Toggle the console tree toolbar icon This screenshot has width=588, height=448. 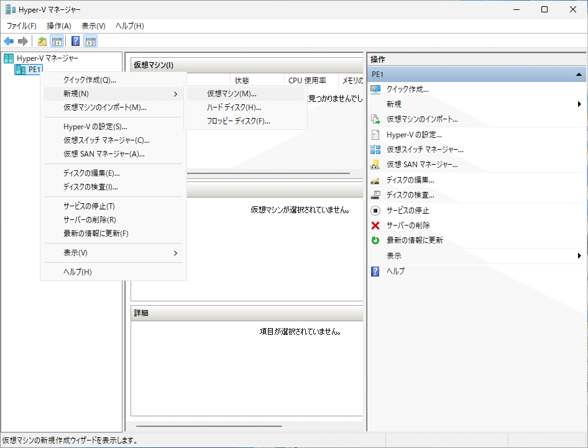coord(57,41)
